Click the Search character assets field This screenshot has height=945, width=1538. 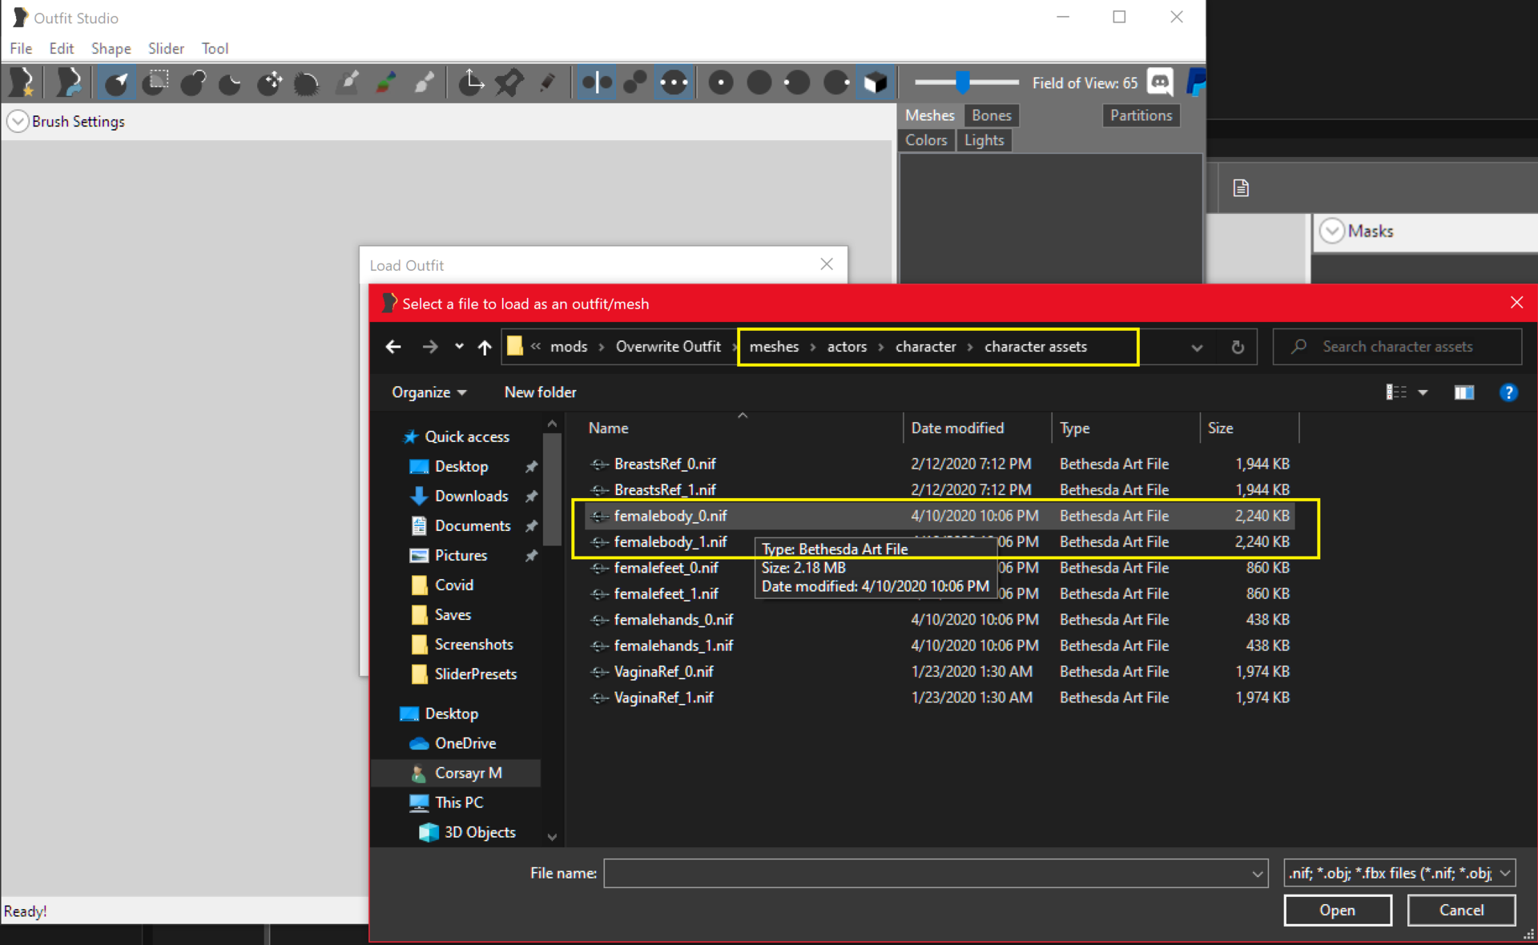(x=1397, y=347)
